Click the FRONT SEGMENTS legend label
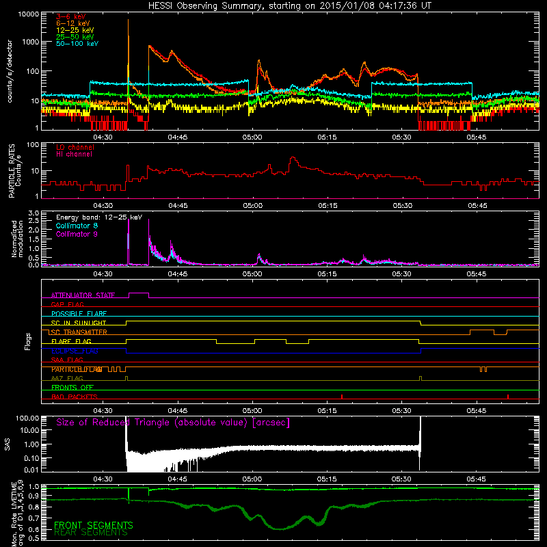 (x=94, y=525)
